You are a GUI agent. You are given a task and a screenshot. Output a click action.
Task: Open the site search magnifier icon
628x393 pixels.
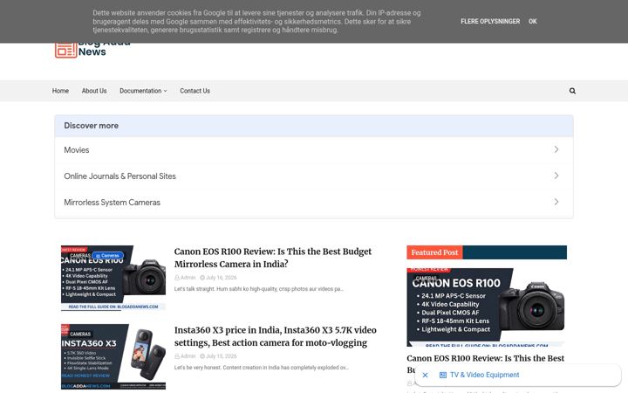[x=572, y=91]
